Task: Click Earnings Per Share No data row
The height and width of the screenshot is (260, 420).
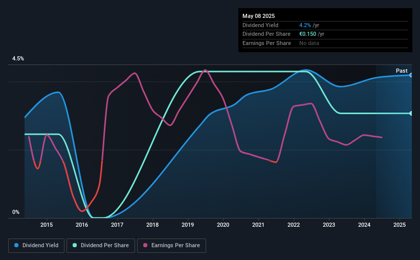Action: 325,43
